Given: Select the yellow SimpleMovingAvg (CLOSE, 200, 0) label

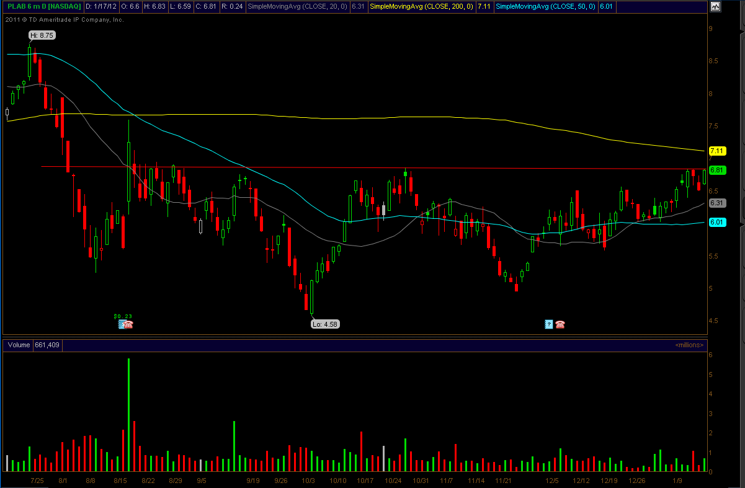Looking at the screenshot, I should click(x=422, y=7).
